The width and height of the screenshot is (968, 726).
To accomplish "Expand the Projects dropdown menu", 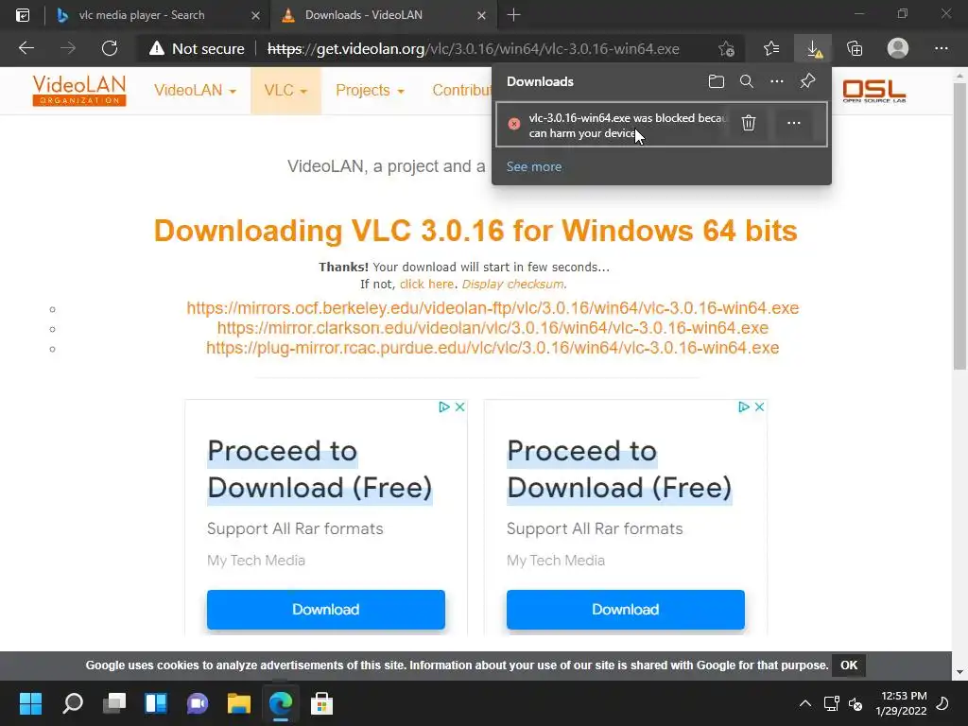I will pos(370,90).
